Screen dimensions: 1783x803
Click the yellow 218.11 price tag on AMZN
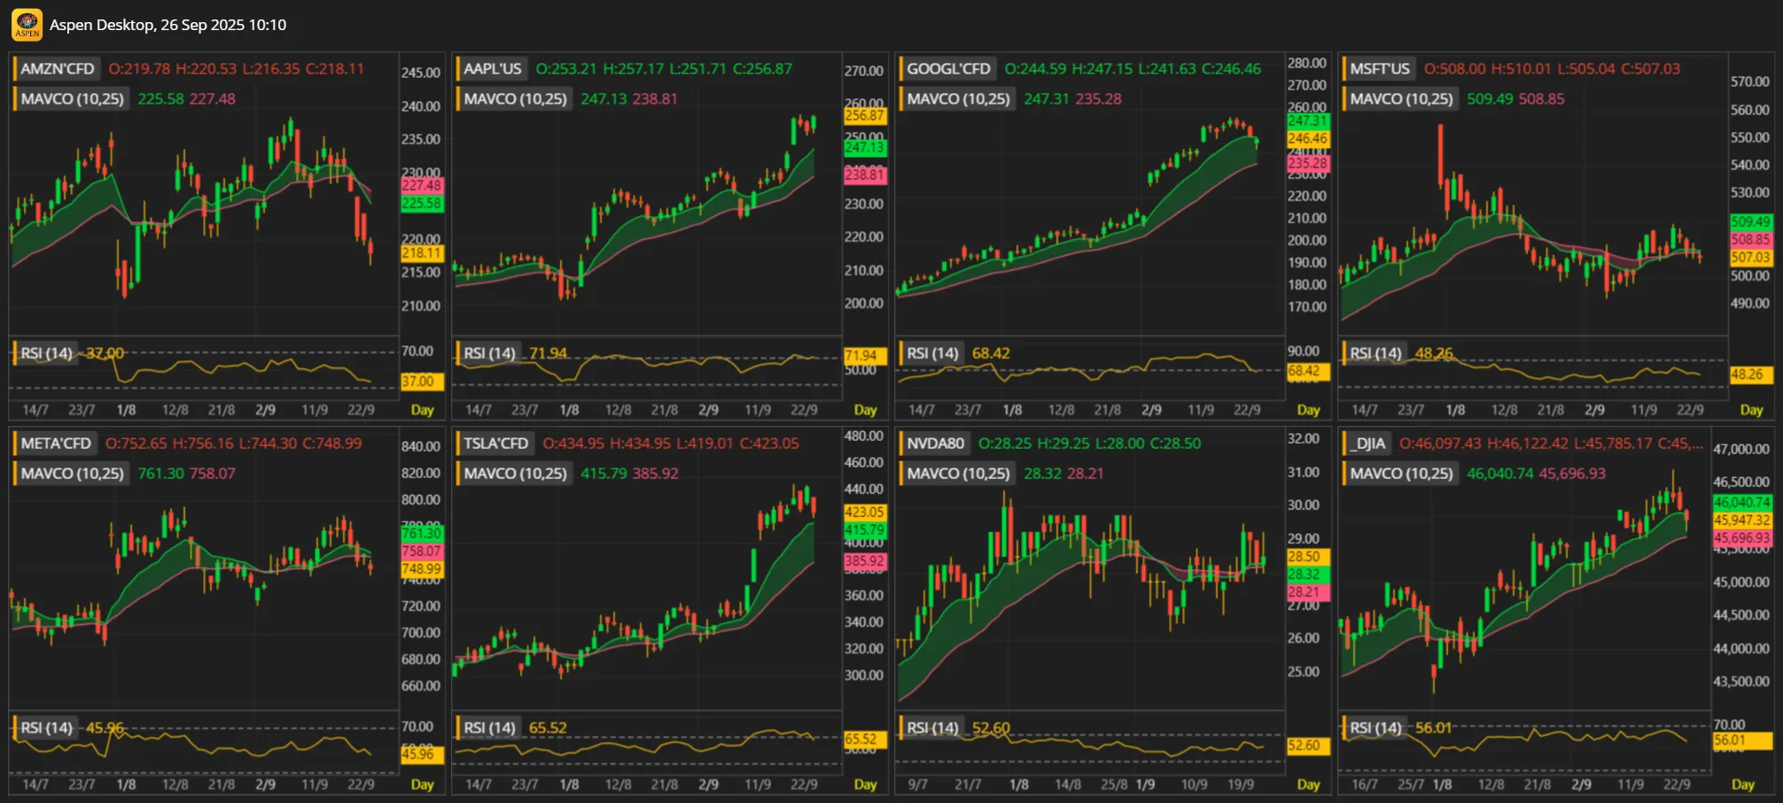pyautogui.click(x=422, y=253)
